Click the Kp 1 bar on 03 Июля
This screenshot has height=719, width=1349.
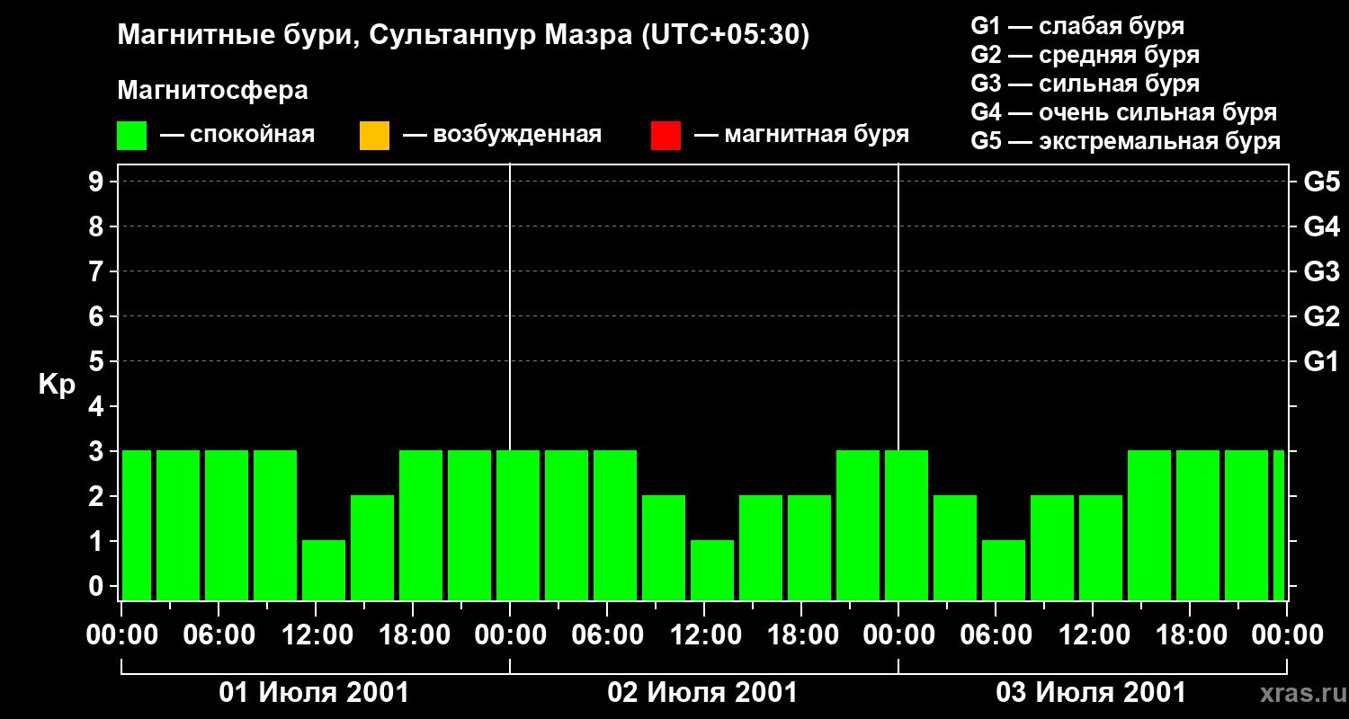pyautogui.click(x=1004, y=570)
